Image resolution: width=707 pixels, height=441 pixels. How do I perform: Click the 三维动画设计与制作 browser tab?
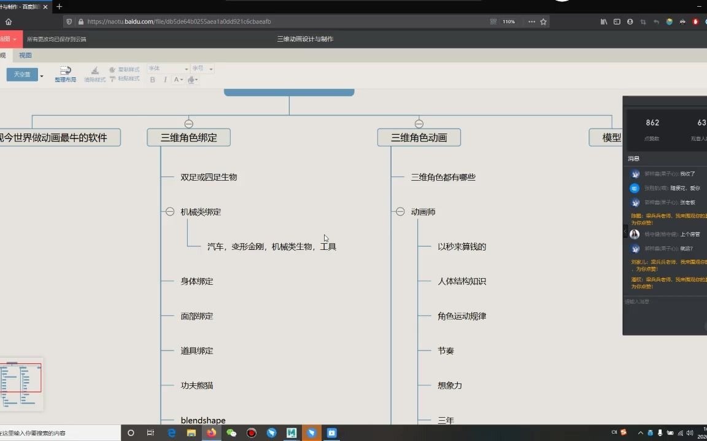tap(21, 7)
